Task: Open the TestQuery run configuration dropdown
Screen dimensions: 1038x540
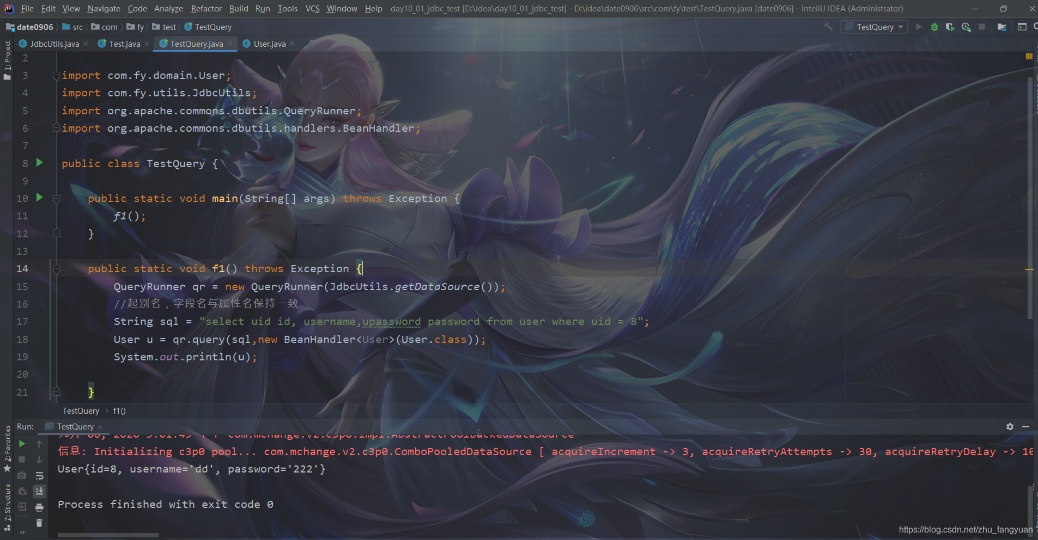Action: (x=875, y=27)
